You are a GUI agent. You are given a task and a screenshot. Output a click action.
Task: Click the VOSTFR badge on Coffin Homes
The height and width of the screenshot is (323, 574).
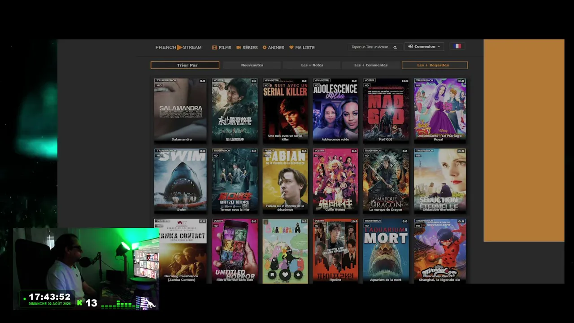319,151
